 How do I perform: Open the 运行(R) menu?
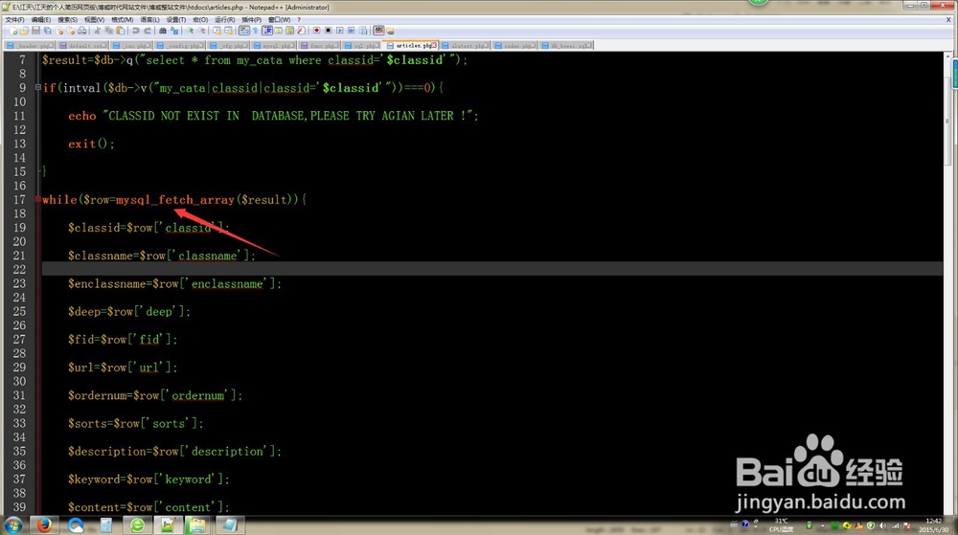(x=225, y=19)
